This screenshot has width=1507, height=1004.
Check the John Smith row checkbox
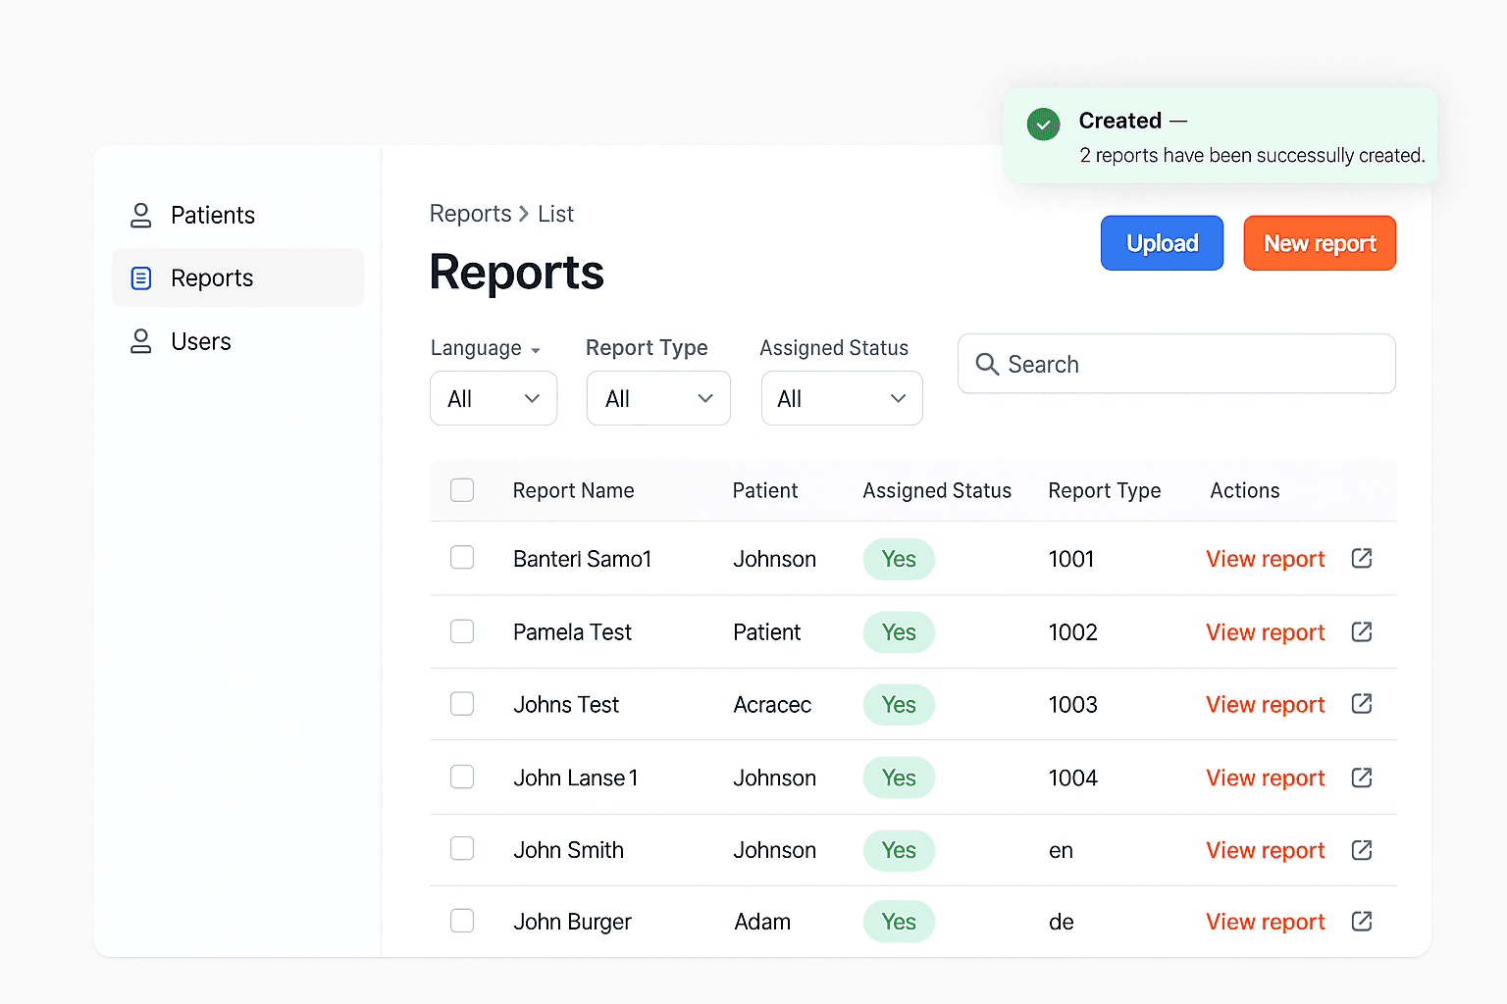tap(462, 848)
